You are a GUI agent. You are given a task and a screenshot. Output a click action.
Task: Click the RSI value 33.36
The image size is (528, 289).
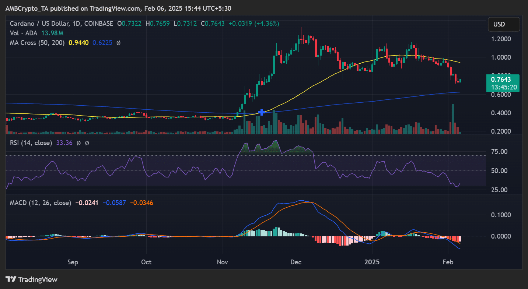click(64, 142)
